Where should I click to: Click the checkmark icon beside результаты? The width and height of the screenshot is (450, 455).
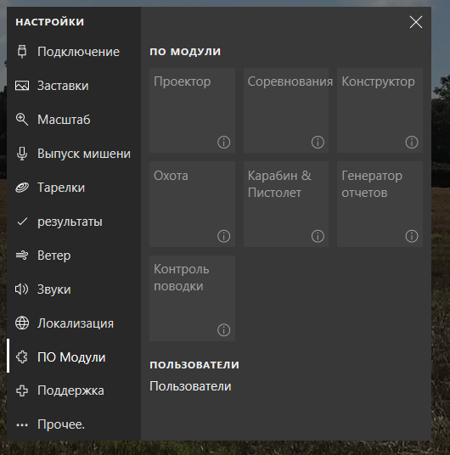22,222
